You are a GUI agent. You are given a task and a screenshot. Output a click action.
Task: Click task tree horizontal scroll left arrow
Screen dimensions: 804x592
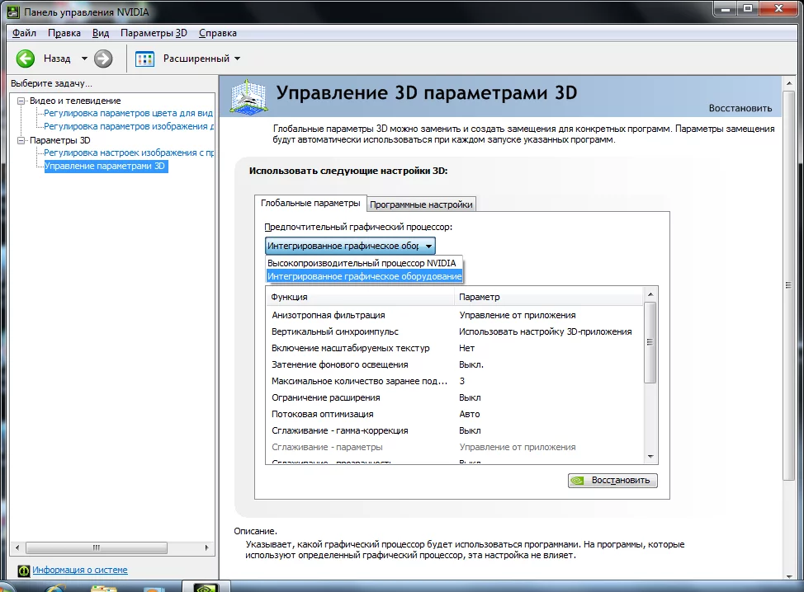(x=17, y=547)
